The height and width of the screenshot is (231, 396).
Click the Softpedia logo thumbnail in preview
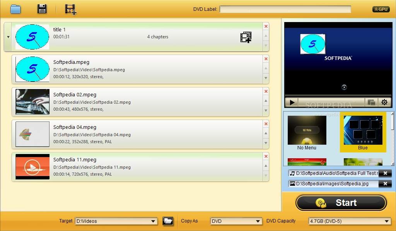[312, 44]
